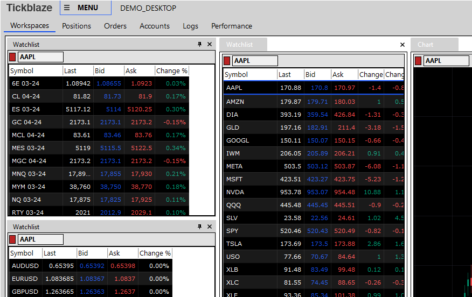Select the MNQ 03-24 row
The image size is (472, 297).
99,174
